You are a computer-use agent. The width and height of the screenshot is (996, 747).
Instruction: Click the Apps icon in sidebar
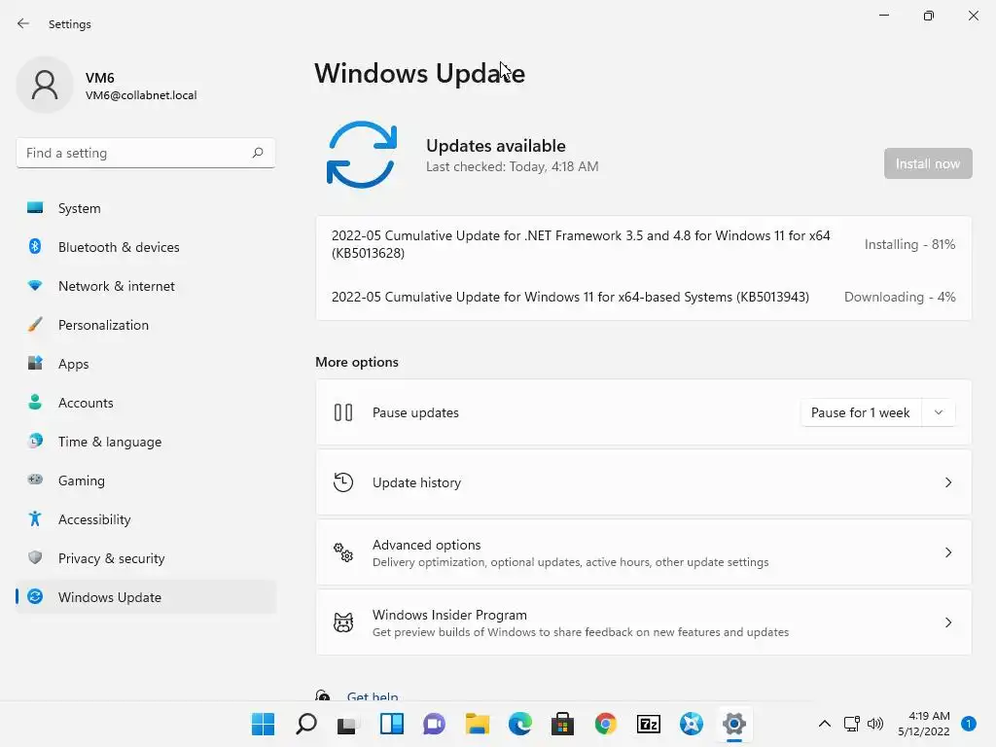pyautogui.click(x=35, y=364)
